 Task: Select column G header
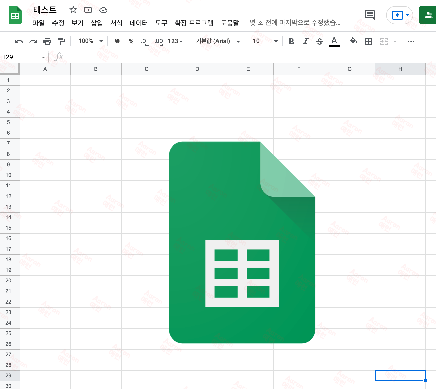(350, 69)
